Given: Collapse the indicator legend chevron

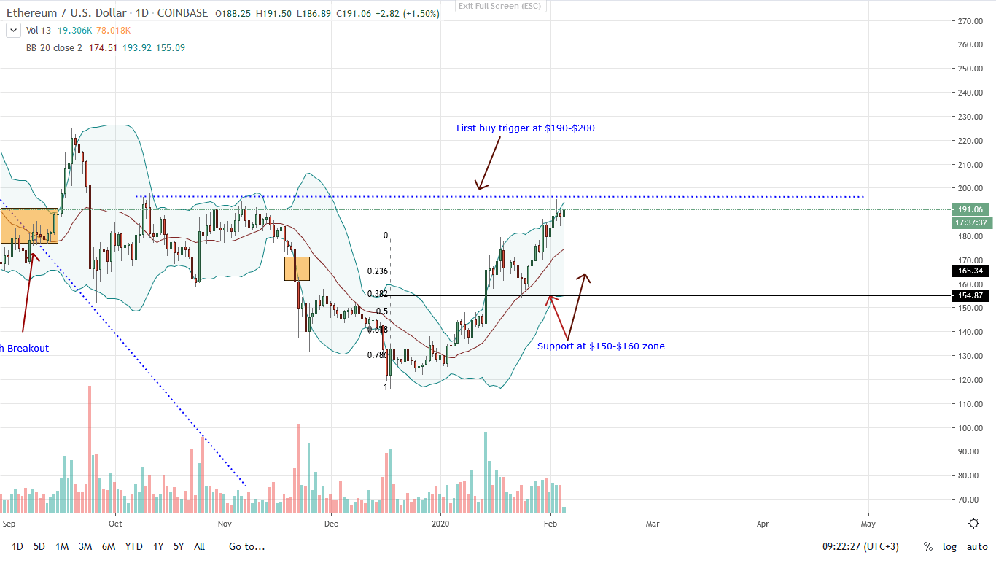Looking at the screenshot, I should click(13, 31).
